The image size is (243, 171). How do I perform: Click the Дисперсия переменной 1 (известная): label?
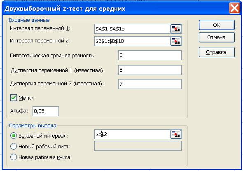[58, 70]
